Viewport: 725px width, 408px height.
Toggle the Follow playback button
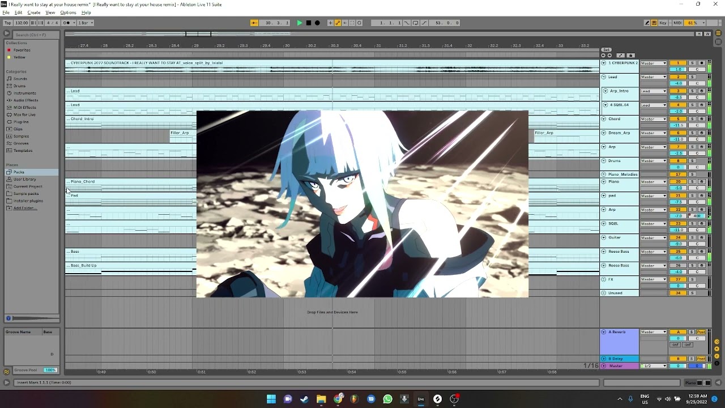click(x=254, y=23)
